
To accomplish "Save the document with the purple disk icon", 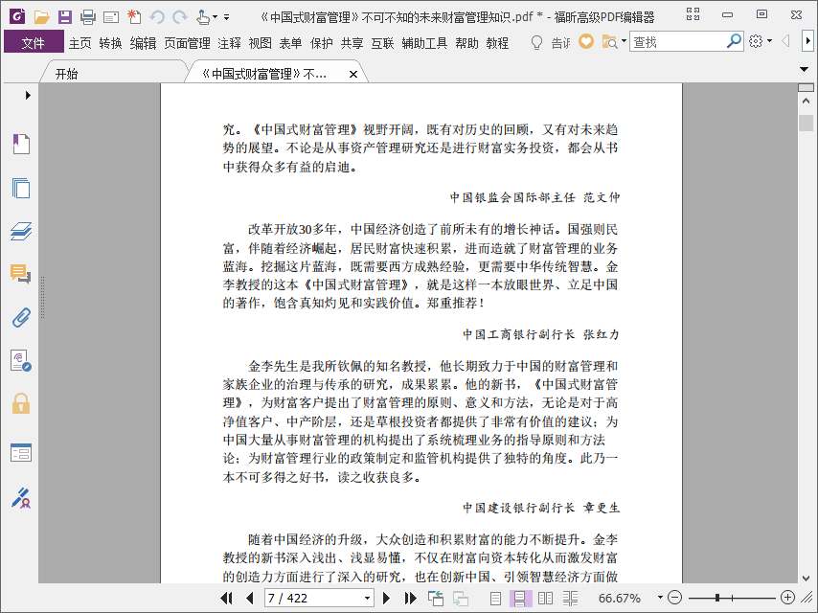I will 65,17.
